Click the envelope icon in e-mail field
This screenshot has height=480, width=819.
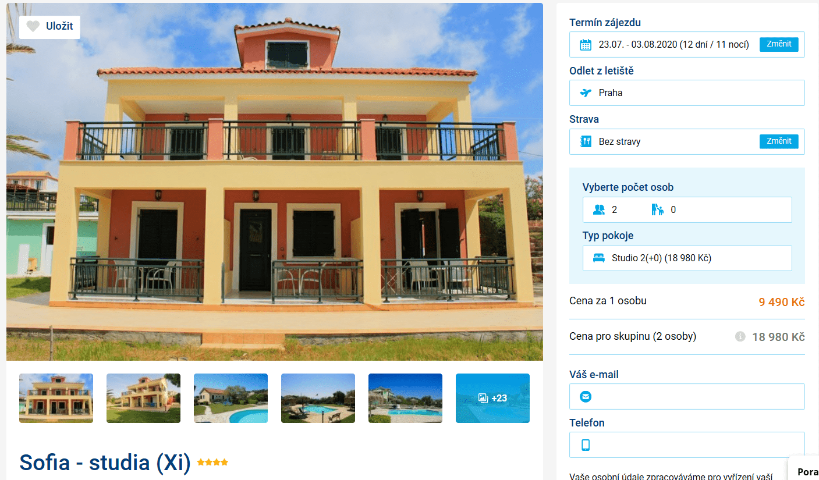[586, 397]
